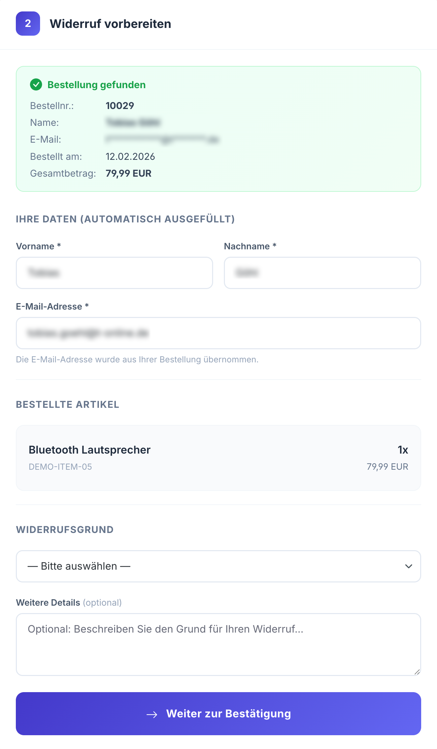Click the DEMO-ITEM-05 article code
Viewport: 437px width, 749px height.
[60, 467]
